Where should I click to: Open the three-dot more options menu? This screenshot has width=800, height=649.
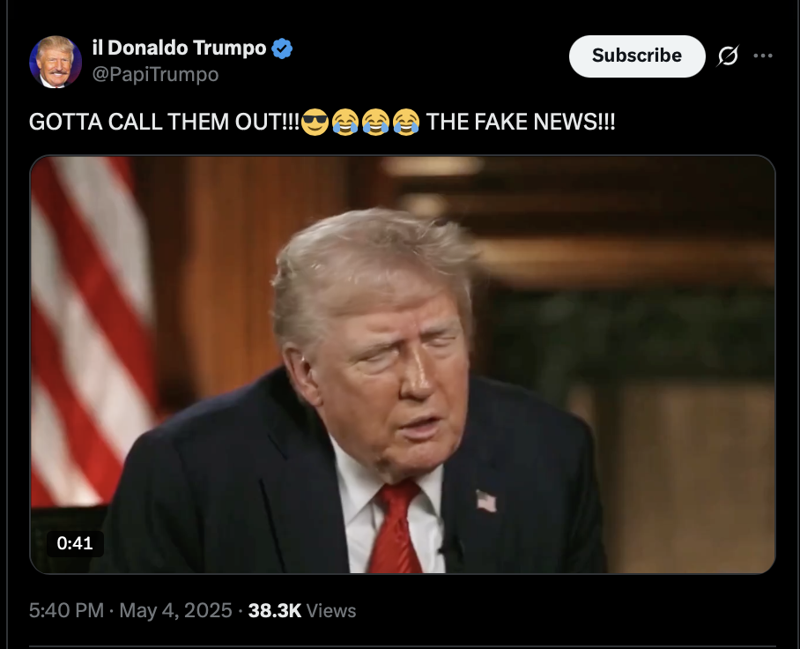[x=763, y=56]
